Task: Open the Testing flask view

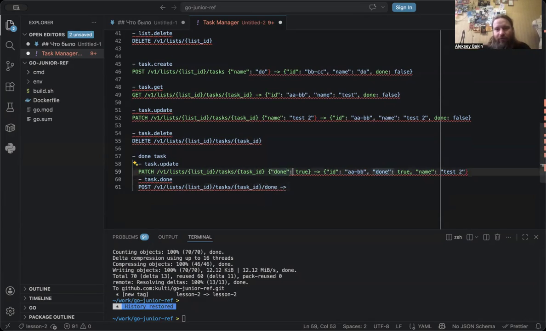Action: coord(10,107)
